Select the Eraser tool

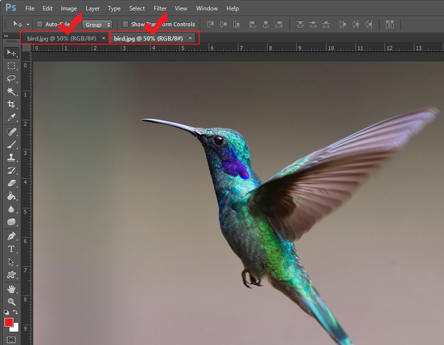tap(11, 183)
